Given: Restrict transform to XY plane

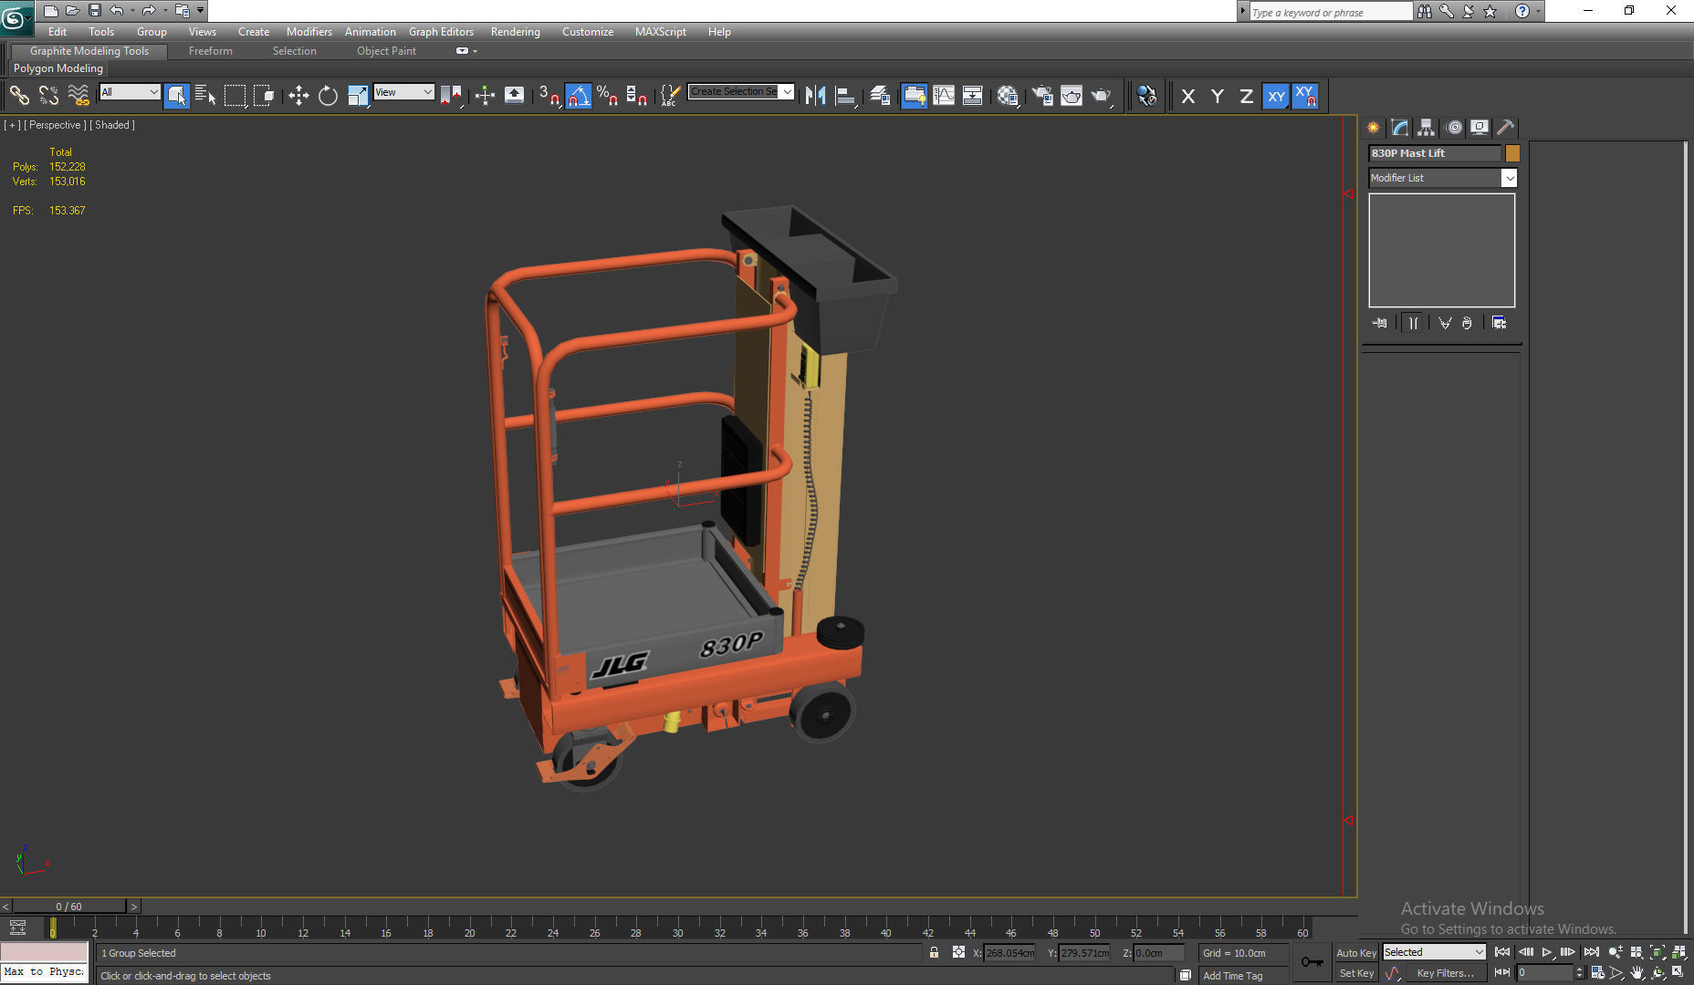Looking at the screenshot, I should point(1276,96).
